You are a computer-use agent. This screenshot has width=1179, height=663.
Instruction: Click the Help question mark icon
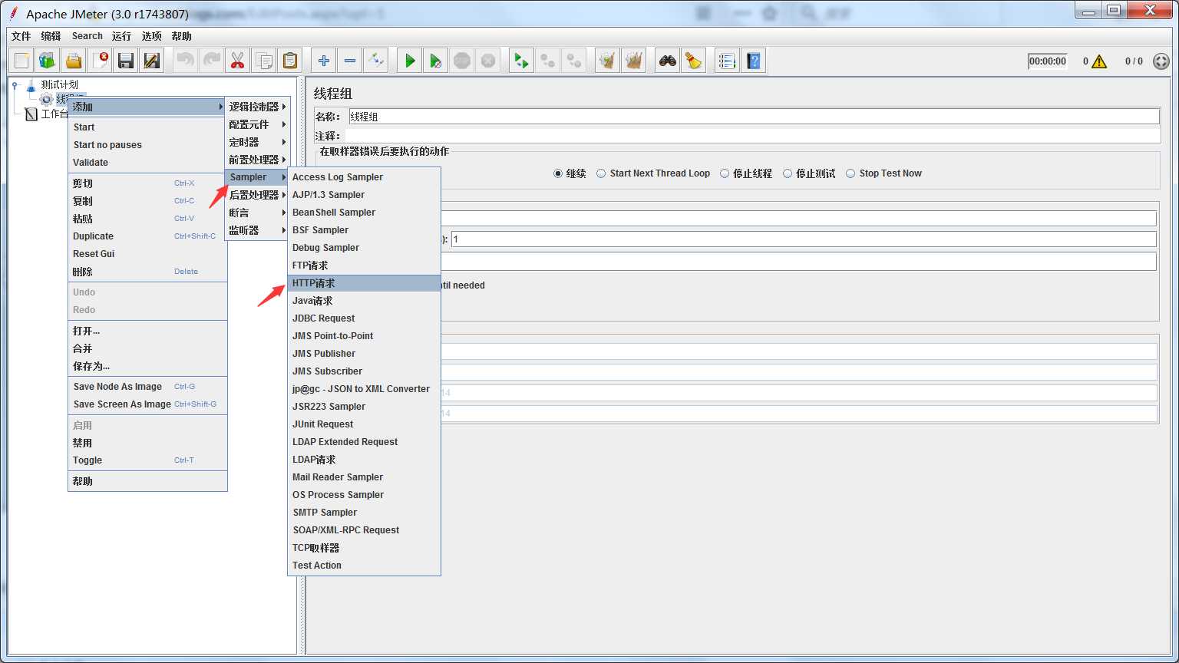click(754, 61)
